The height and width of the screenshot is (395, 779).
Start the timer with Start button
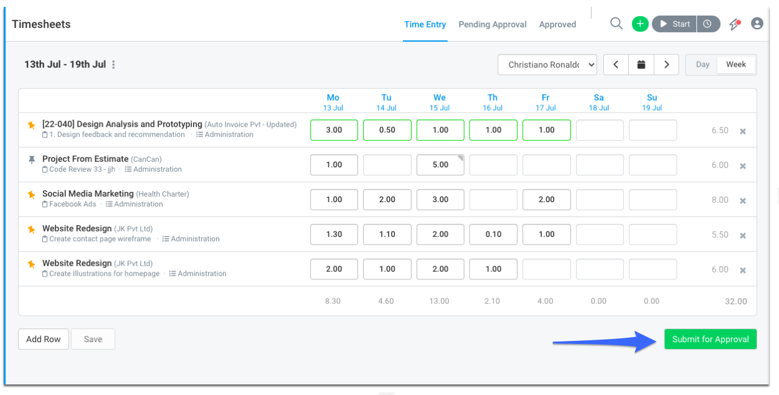tap(674, 24)
